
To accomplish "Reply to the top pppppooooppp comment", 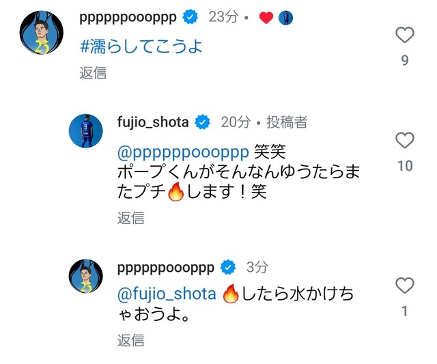I will [x=93, y=73].
